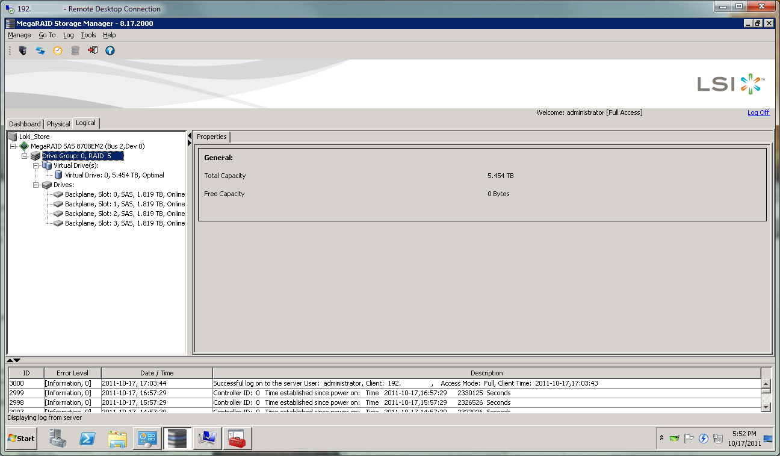Click the disk icon for Slot: 3

(58, 223)
